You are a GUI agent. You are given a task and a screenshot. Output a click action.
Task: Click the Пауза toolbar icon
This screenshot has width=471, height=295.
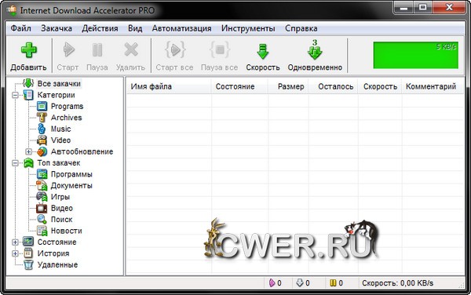click(x=97, y=49)
